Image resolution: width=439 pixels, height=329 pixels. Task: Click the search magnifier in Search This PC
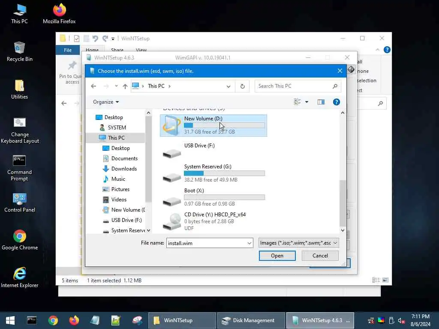tap(335, 86)
